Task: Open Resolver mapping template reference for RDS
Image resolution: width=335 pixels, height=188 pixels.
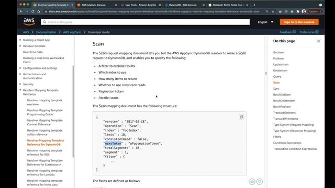Action: pyautogui.click(x=44, y=152)
